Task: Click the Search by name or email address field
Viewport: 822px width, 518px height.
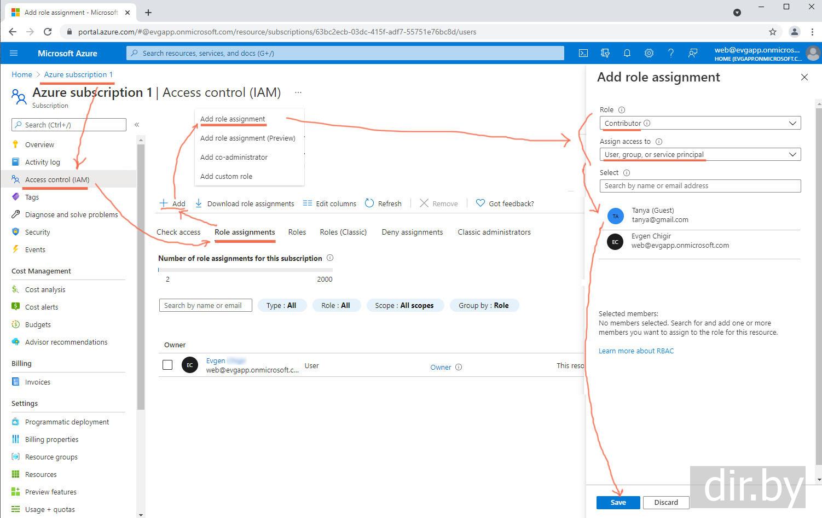Action: 700,186
